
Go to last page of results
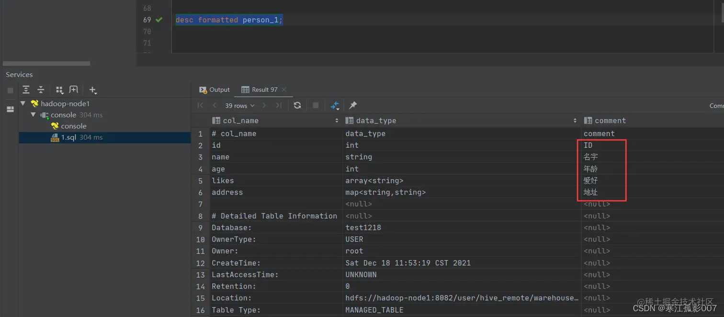pos(279,105)
